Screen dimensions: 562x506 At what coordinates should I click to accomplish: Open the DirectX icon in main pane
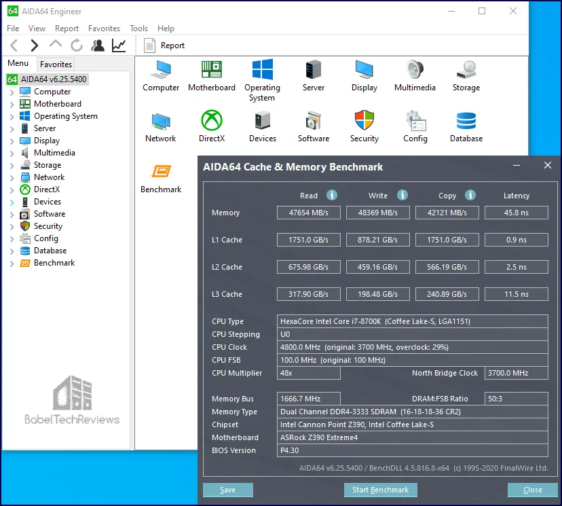pos(212,120)
